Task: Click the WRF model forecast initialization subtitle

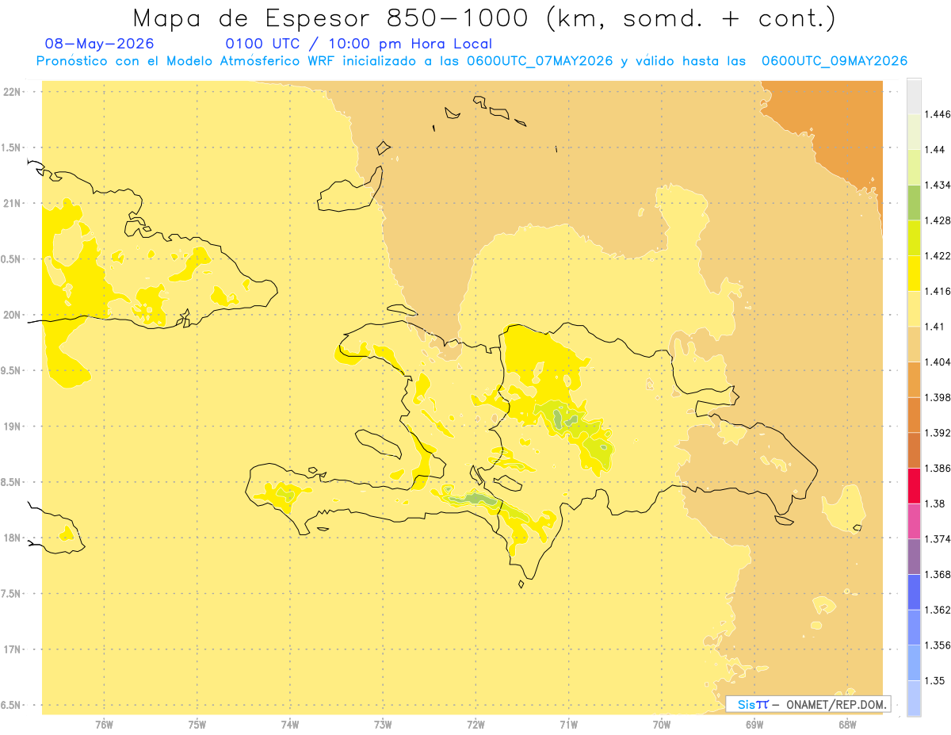Action: (472, 61)
